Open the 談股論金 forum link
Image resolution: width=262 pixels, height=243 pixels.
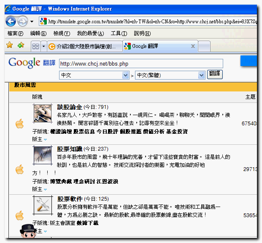tap(70, 107)
